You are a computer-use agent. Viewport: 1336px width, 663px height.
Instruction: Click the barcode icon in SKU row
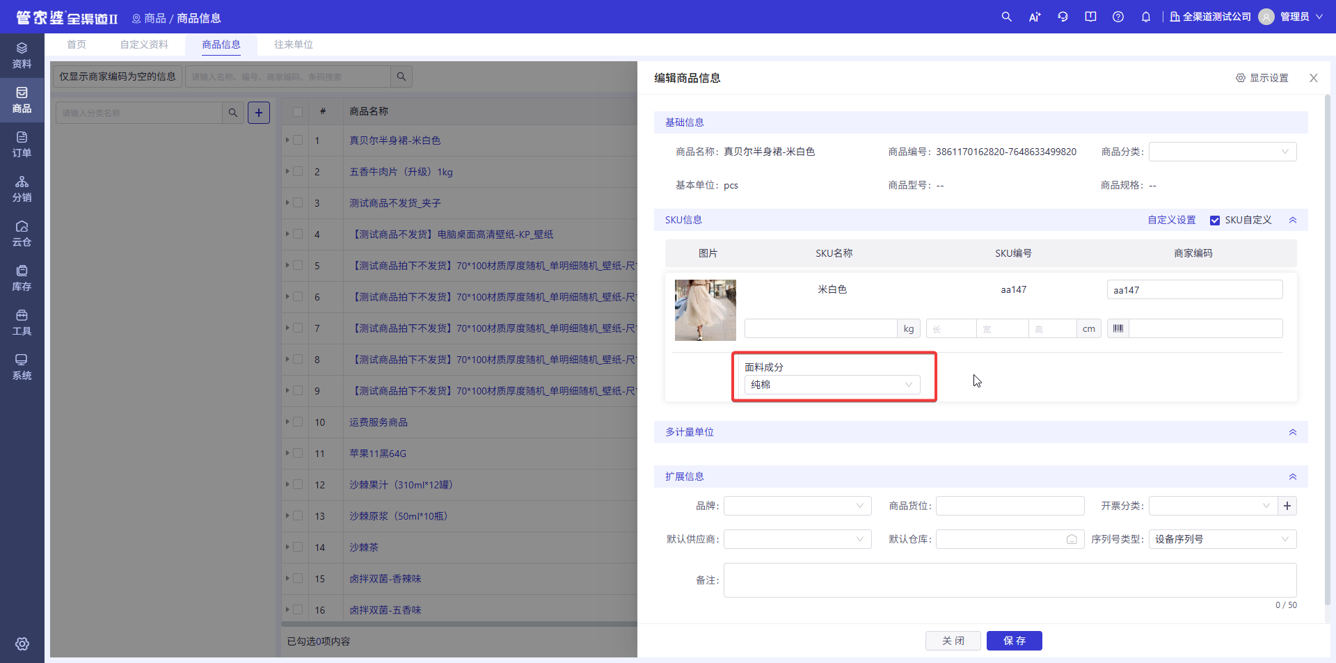click(x=1118, y=328)
